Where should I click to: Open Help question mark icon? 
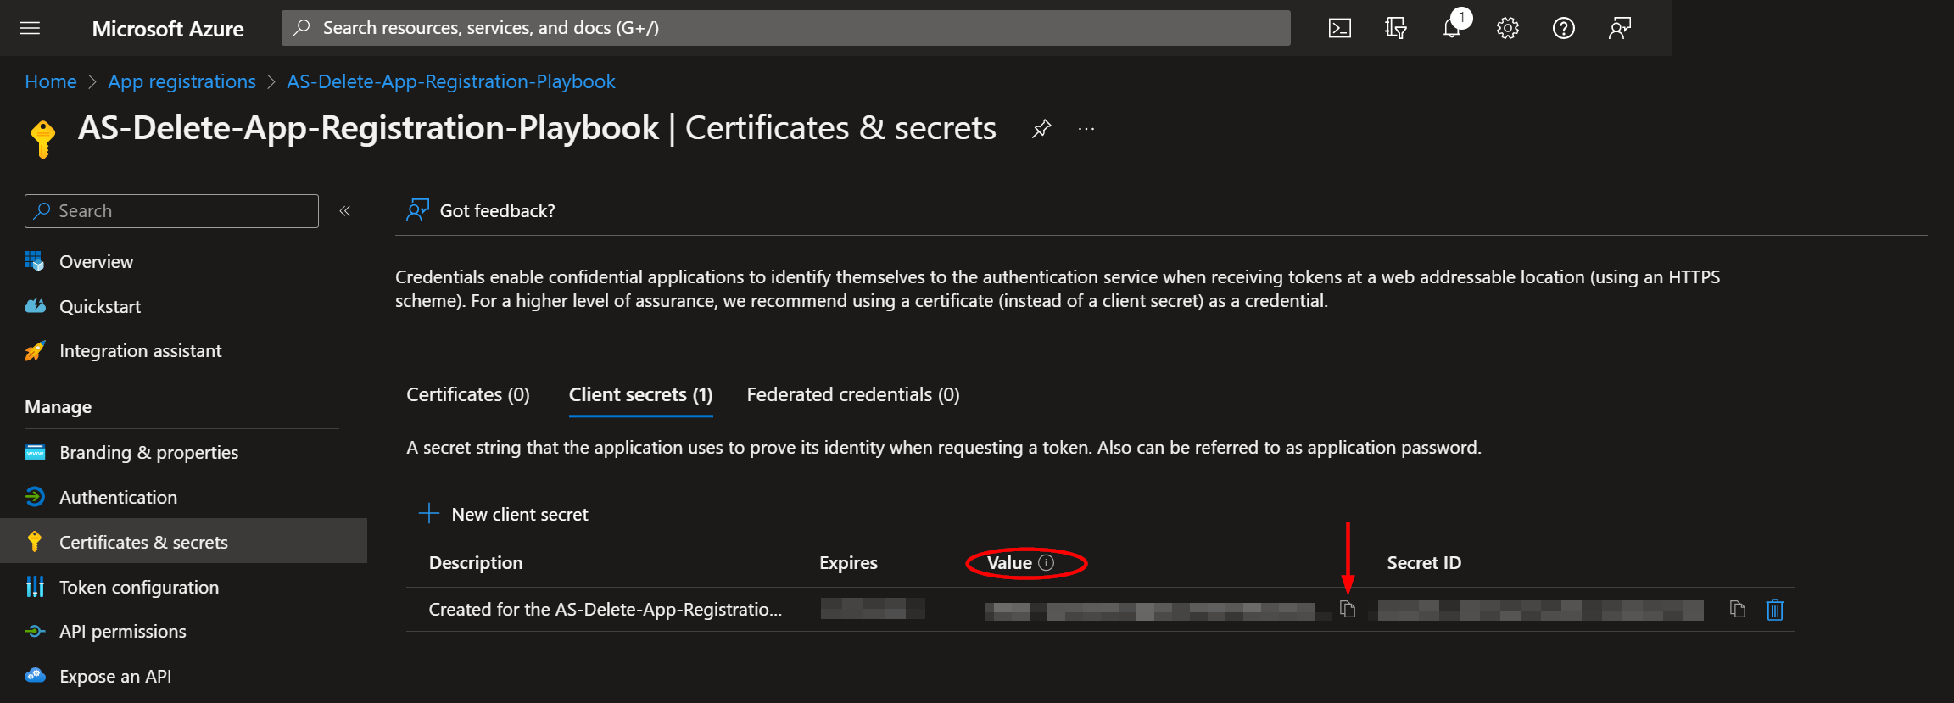[1564, 28]
